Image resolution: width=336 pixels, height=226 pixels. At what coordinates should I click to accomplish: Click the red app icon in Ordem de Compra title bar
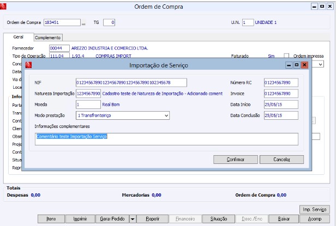point(3,7)
